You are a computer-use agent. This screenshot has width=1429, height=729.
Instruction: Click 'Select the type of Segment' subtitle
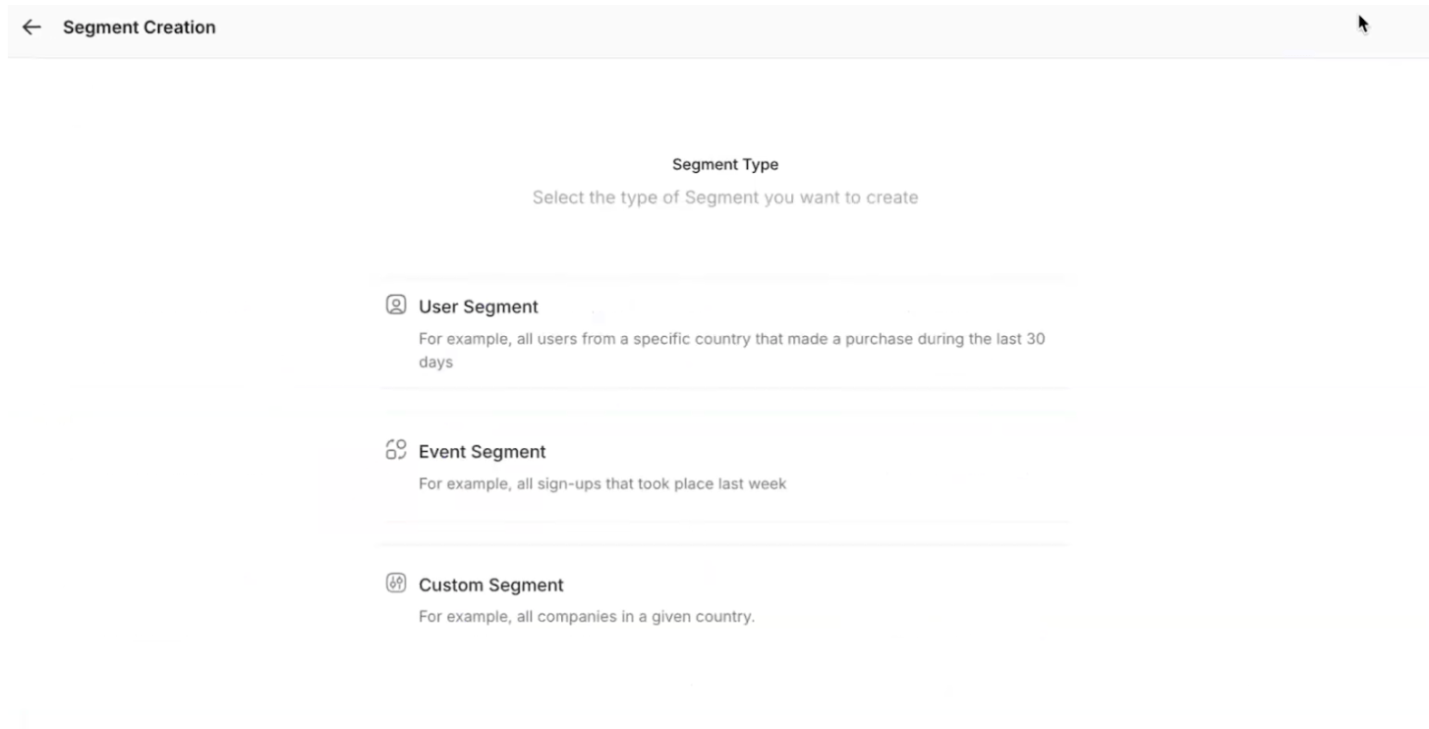coord(725,197)
